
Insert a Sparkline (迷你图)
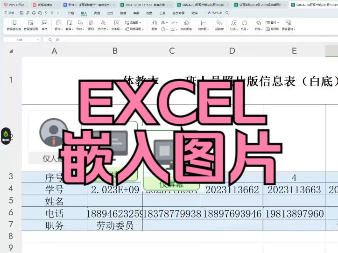coord(204,25)
